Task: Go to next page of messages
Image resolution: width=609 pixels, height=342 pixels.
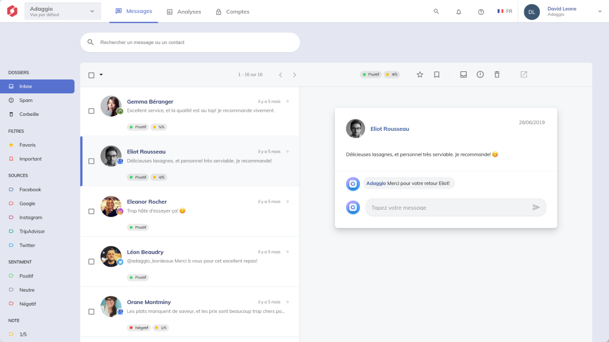Action: click(x=294, y=75)
